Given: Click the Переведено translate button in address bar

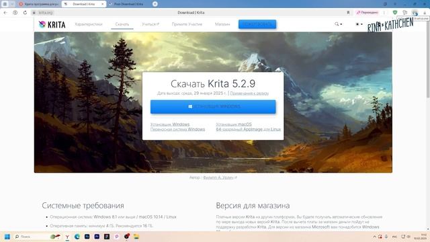Looking at the screenshot, I should point(368,13).
